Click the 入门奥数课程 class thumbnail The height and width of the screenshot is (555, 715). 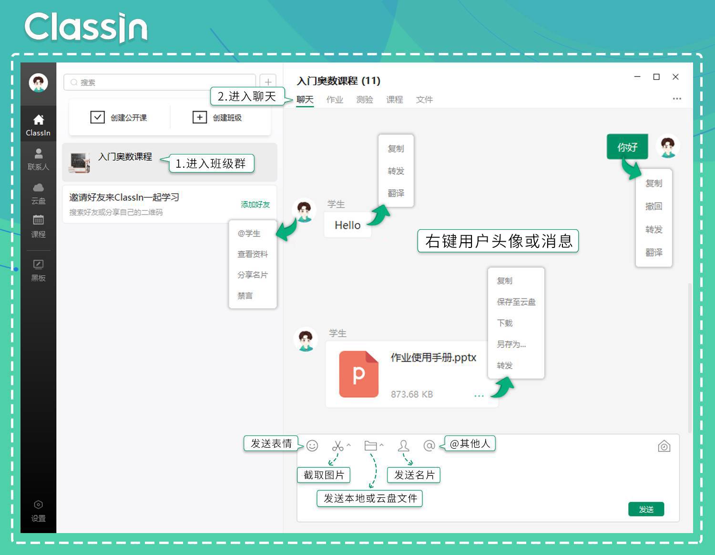(80, 162)
